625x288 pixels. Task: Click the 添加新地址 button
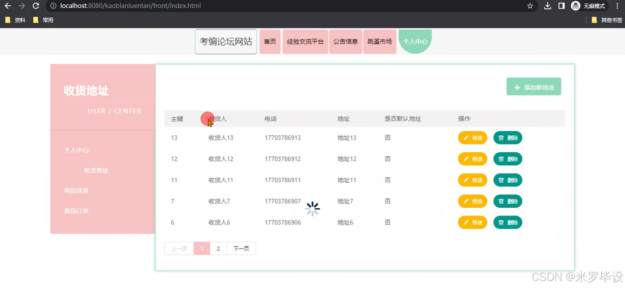tap(534, 87)
